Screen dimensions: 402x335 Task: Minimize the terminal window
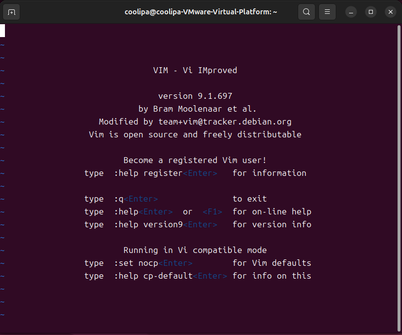point(351,12)
